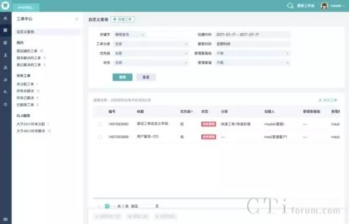This screenshot has width=349, height=224.
Task: Select 未分配工单 in the left panel
Action: [x=25, y=84]
